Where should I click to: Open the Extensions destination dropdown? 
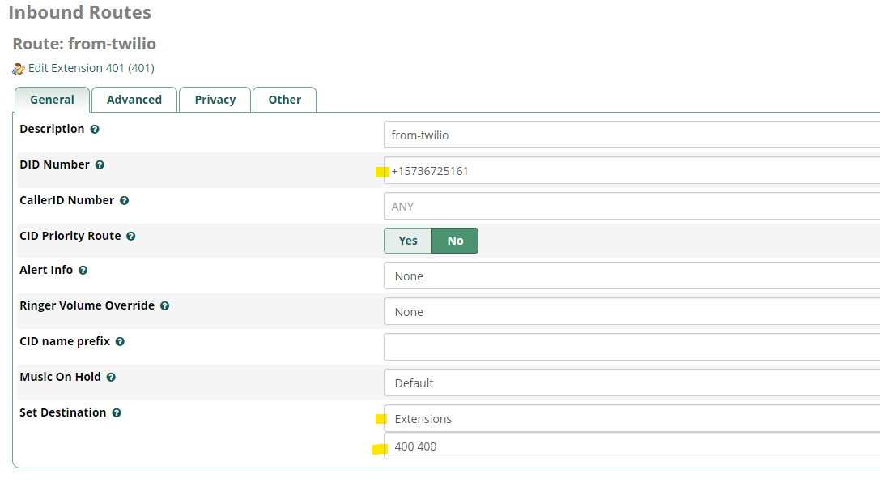(x=567, y=419)
